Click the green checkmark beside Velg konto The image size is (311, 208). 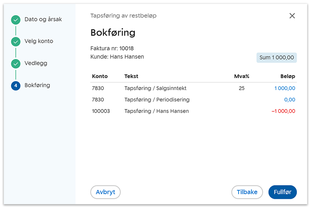pos(16,42)
